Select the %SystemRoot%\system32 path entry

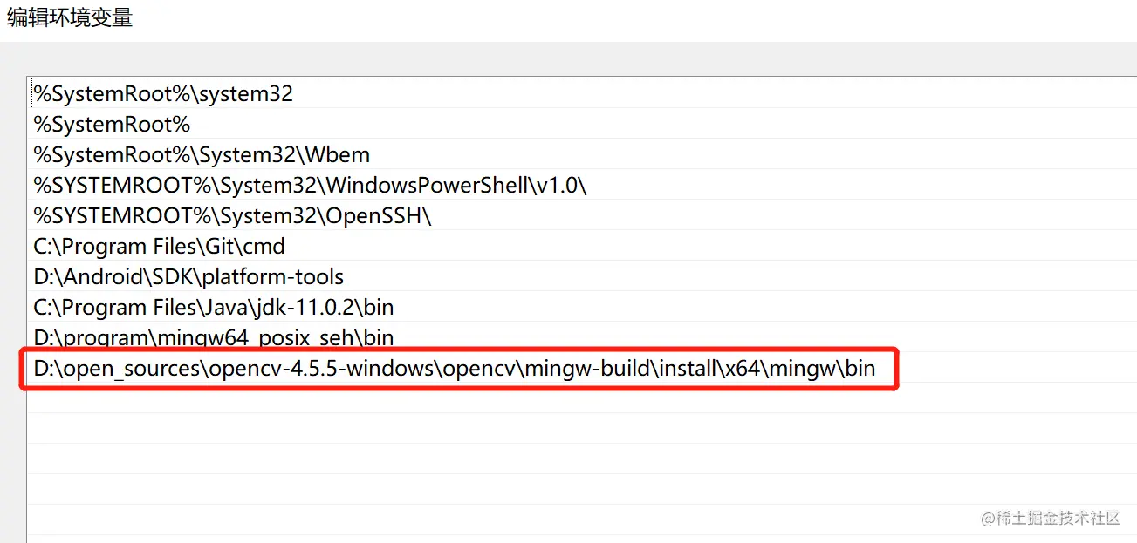[163, 94]
